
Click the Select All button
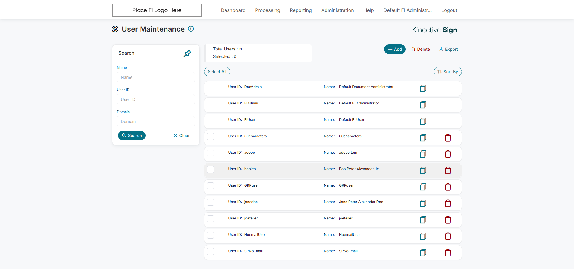[x=217, y=72]
